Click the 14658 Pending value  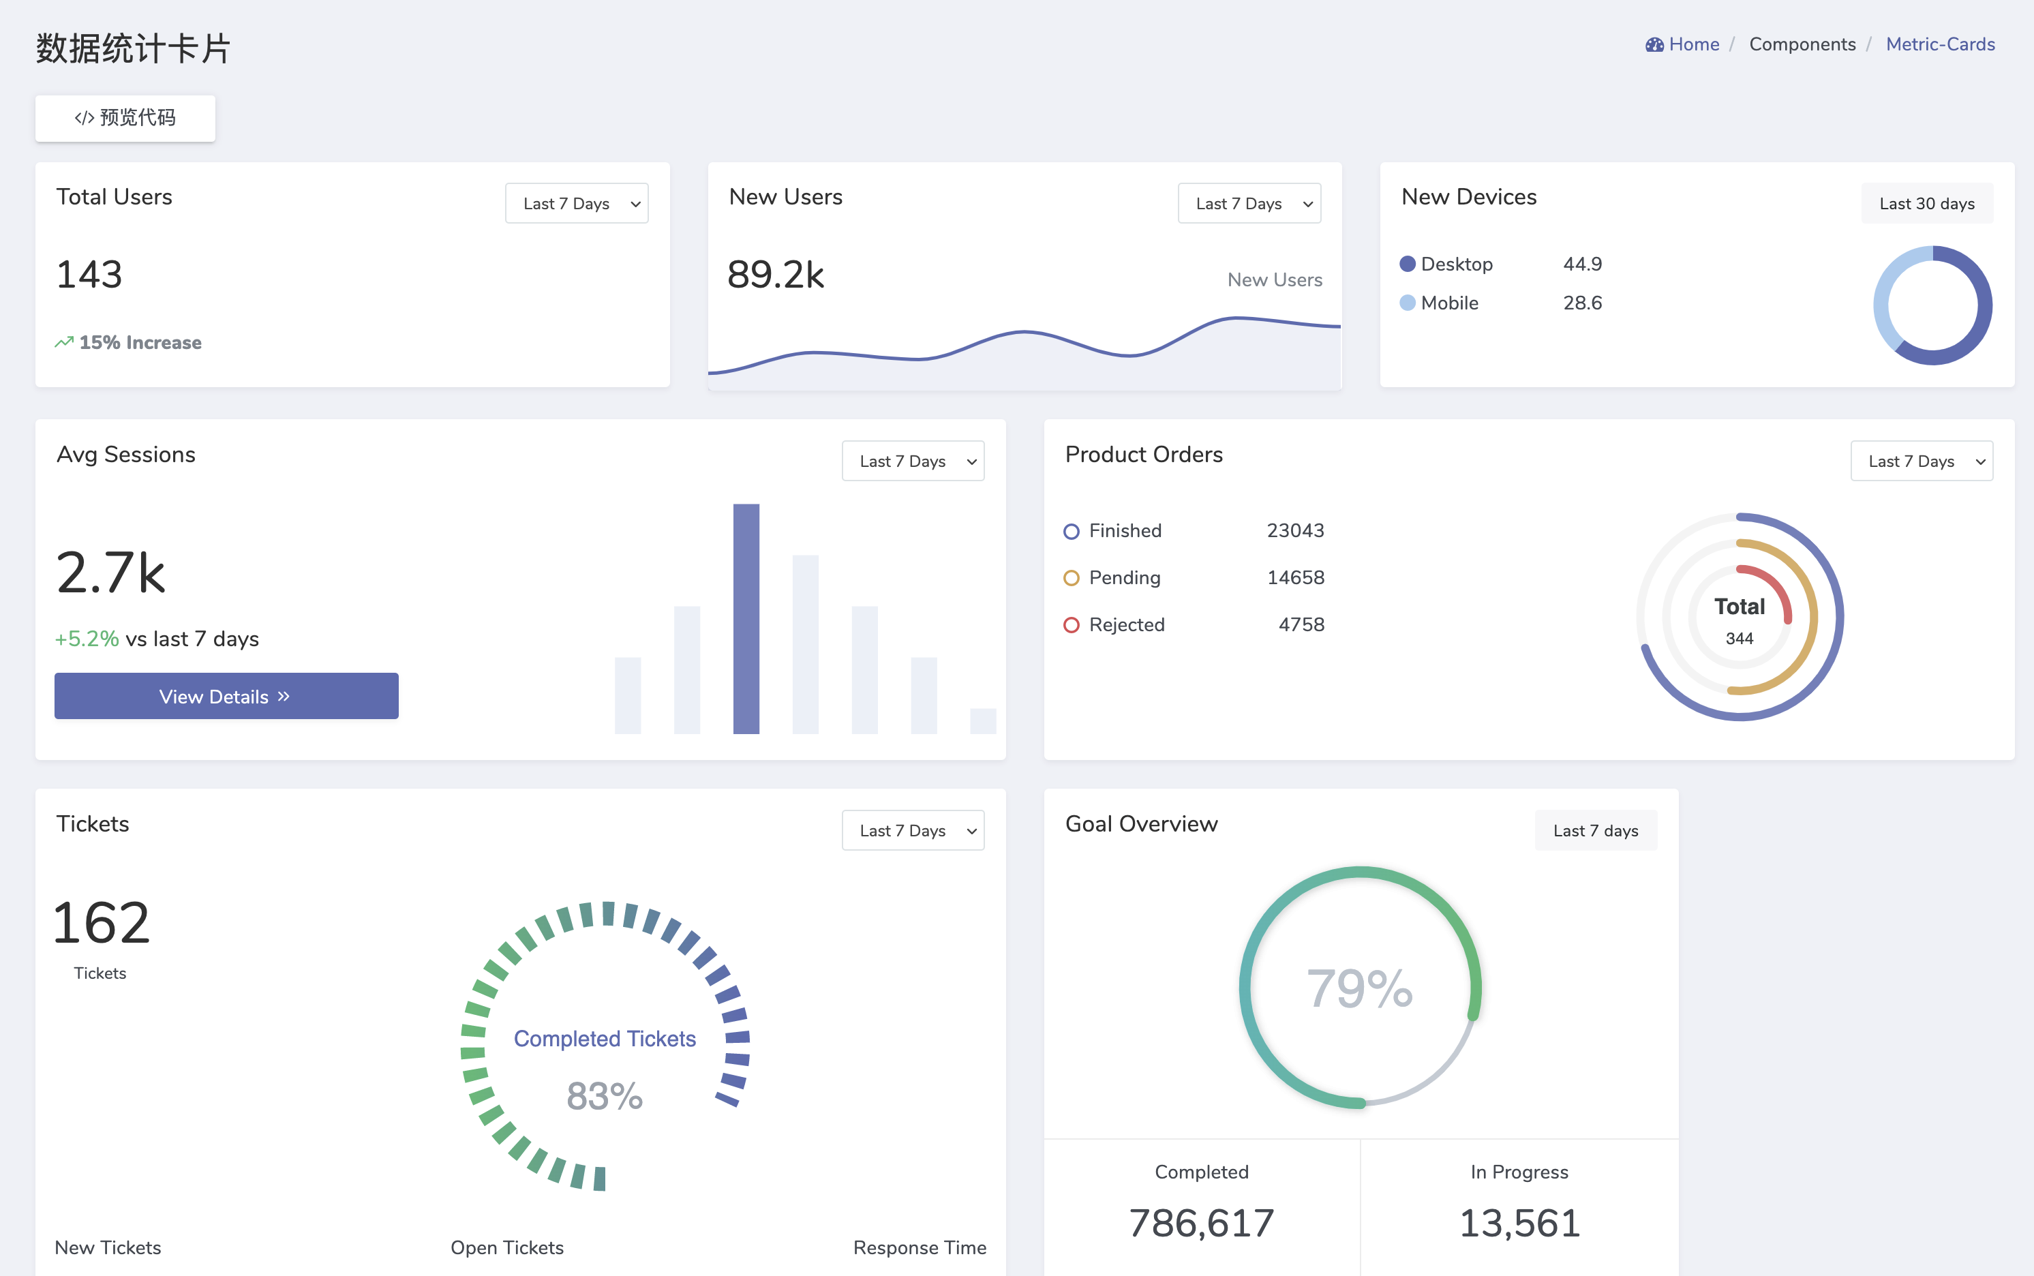click(1294, 578)
